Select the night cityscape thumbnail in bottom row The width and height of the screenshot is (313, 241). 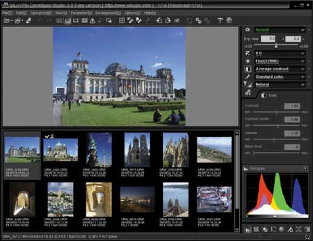point(137,199)
